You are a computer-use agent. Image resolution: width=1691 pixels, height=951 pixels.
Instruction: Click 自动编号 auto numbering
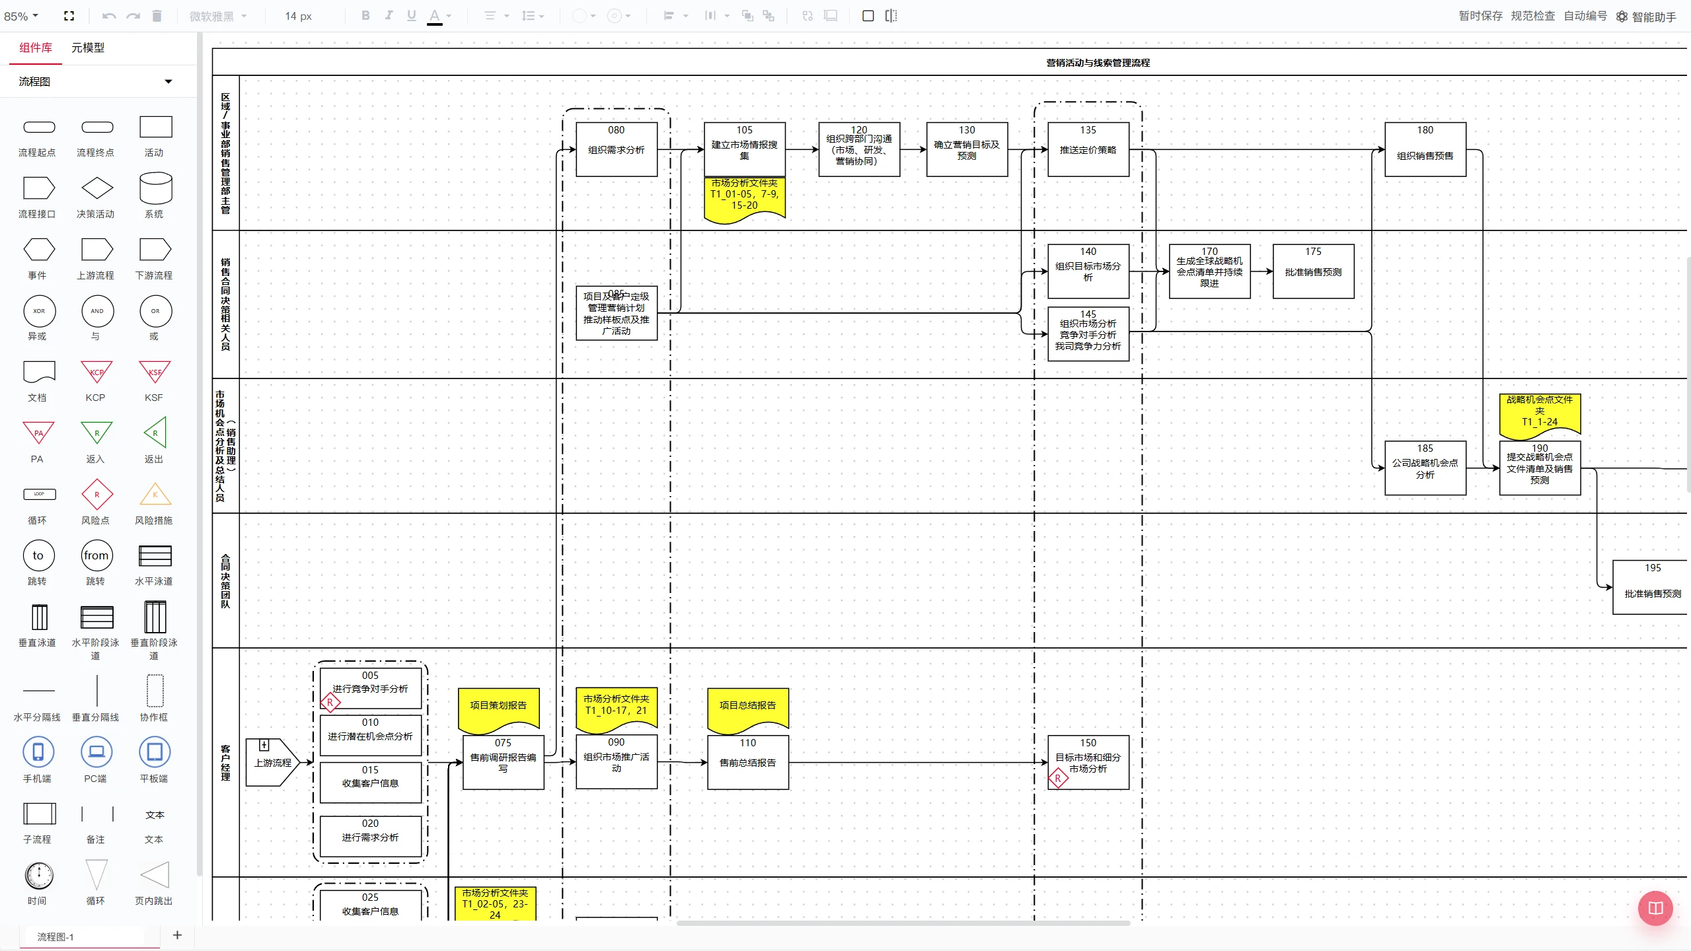click(1585, 16)
